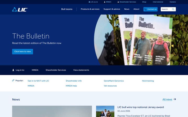Click the LIC logo in header

20,9
